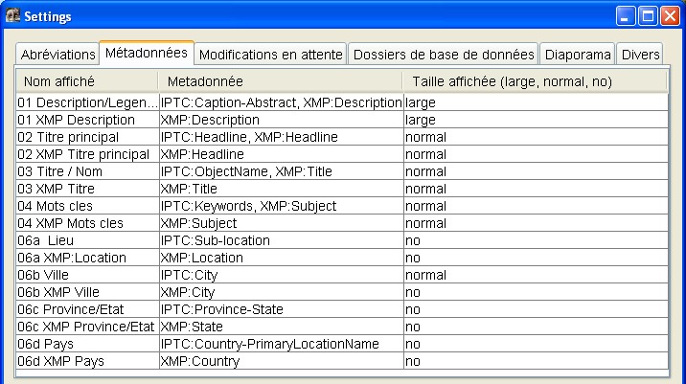Image resolution: width=686 pixels, height=384 pixels.
Task: Click the XMP:Headline metadata cell
Action: click(x=282, y=154)
